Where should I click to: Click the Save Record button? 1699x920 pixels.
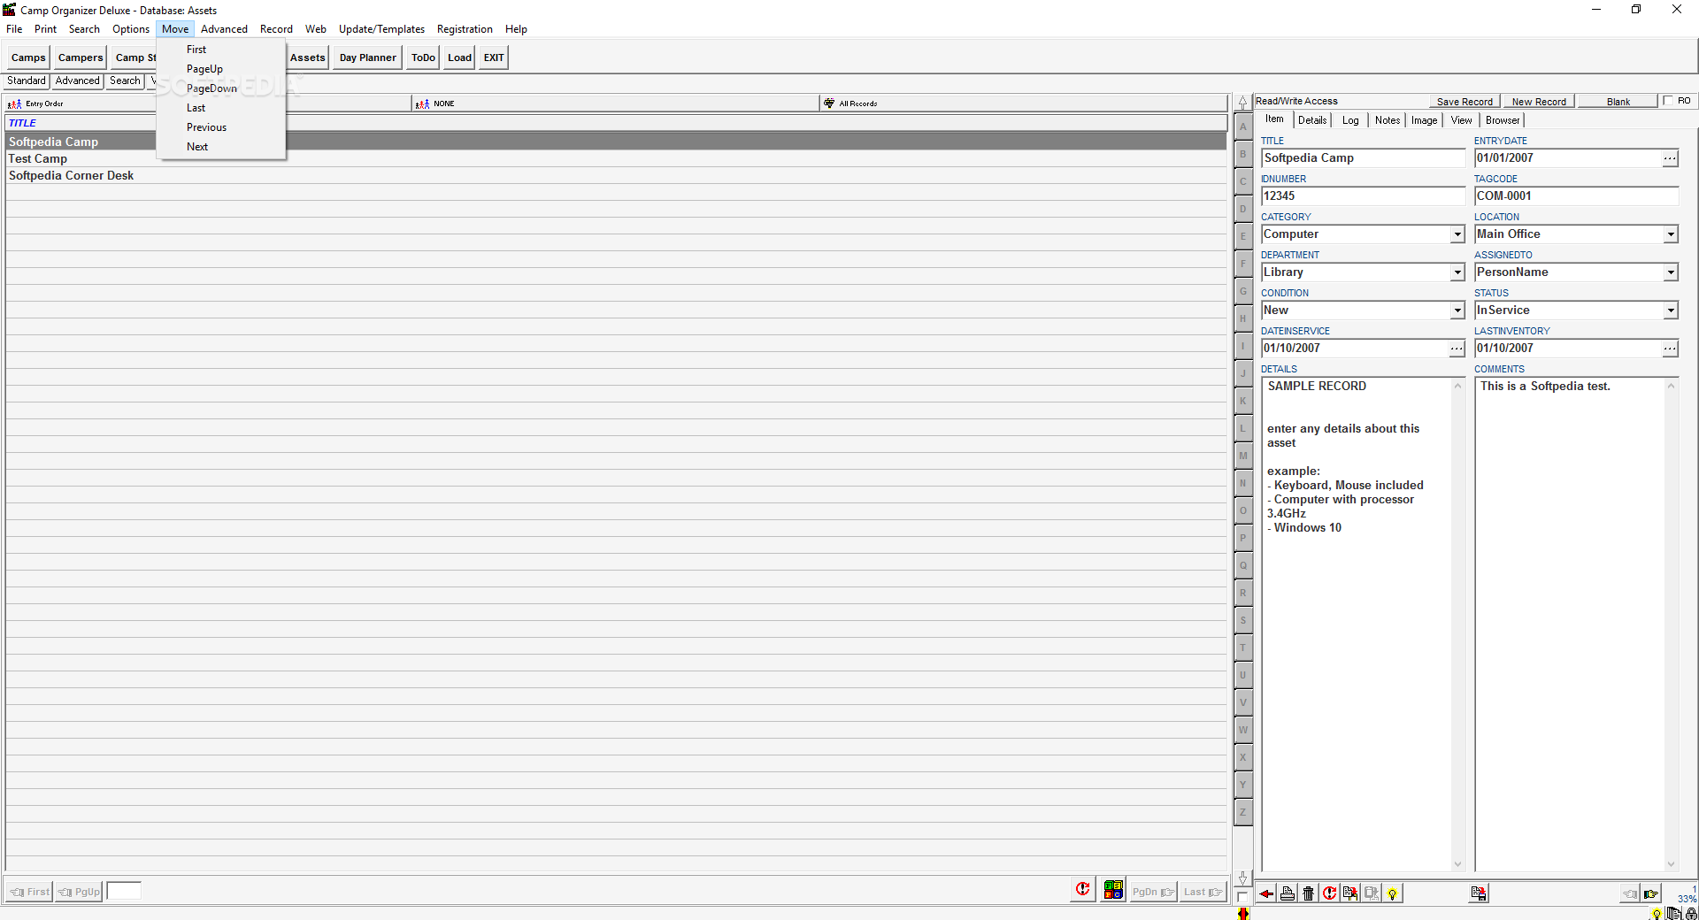1465,102
